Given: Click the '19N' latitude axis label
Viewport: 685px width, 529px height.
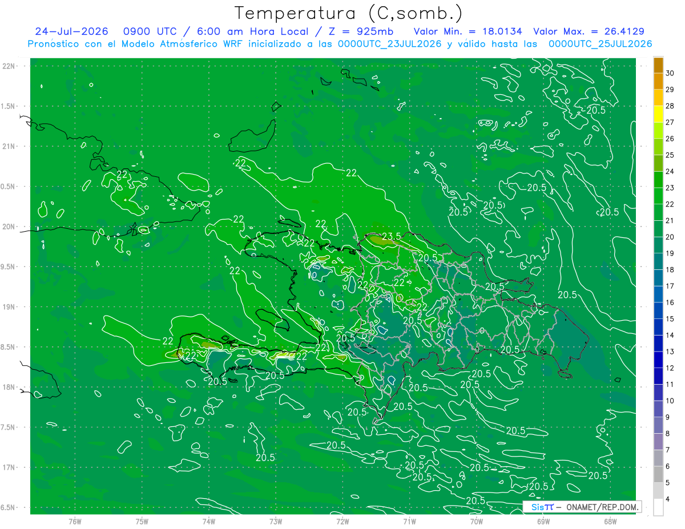Looking at the screenshot, I should 10,307.
